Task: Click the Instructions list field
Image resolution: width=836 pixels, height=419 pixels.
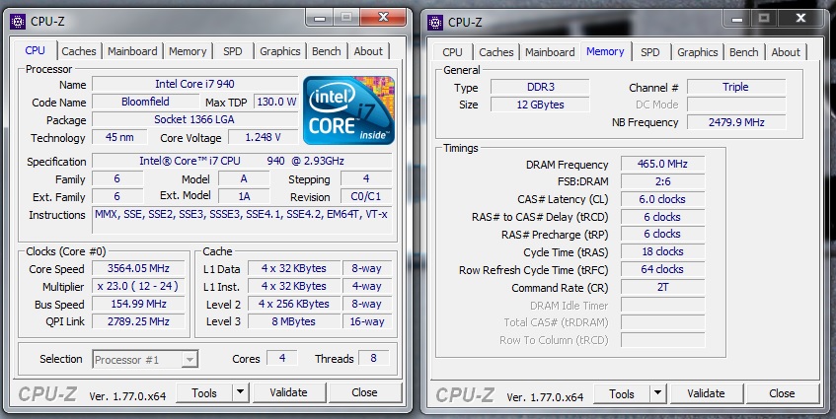Action: (x=242, y=221)
